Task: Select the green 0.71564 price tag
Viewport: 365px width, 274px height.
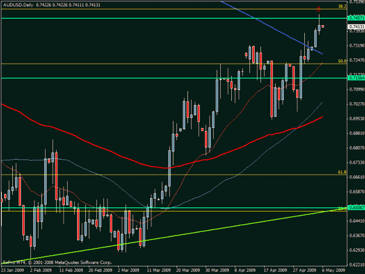Action: point(356,78)
